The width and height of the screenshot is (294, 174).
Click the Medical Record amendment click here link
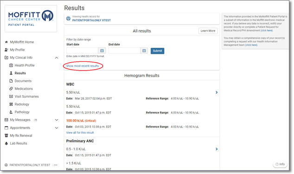(267, 31)
